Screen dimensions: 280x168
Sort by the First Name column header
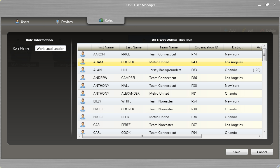point(106,47)
